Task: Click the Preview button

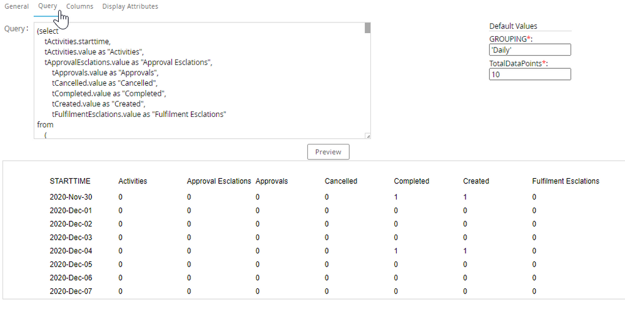Action: [x=328, y=152]
